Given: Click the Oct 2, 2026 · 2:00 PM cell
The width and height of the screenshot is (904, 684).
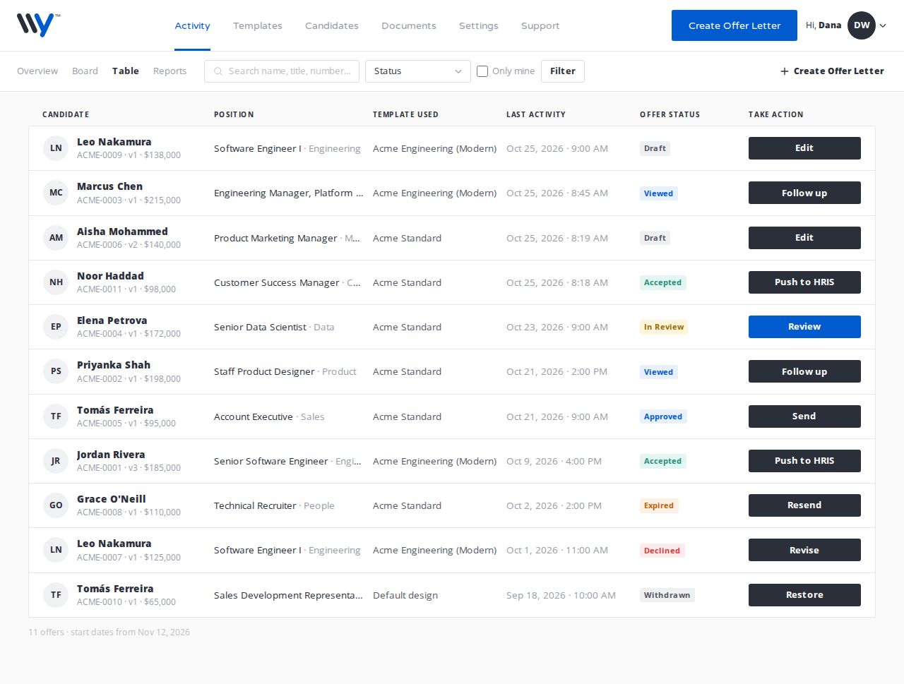Looking at the screenshot, I should pyautogui.click(x=554, y=505).
